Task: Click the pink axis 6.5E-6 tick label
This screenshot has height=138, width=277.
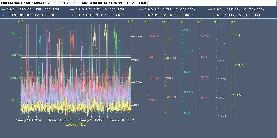Action: coord(205,36)
